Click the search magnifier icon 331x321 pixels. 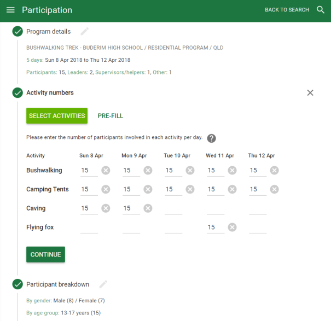pyautogui.click(x=321, y=10)
